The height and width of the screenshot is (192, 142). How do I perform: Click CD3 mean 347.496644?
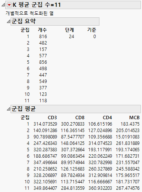point(45,163)
